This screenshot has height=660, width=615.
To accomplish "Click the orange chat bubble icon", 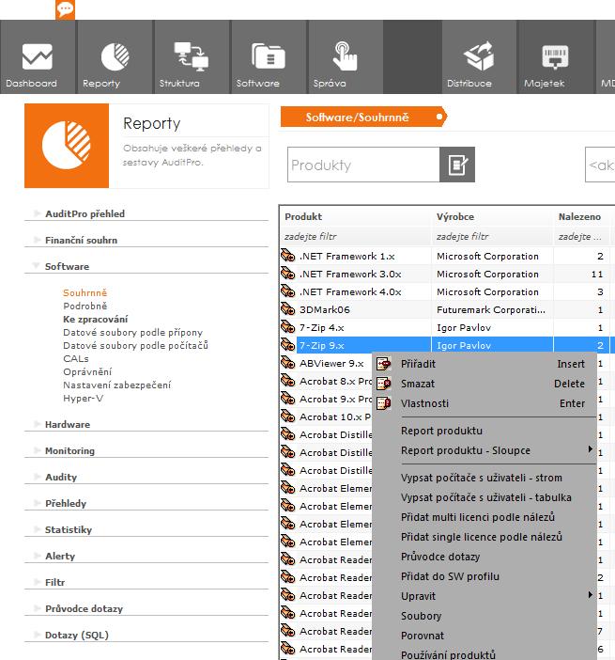I will click(65, 9).
